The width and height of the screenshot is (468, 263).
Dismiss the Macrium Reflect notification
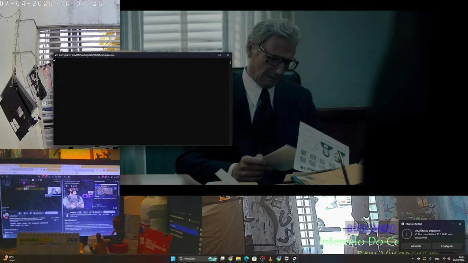click(x=460, y=224)
